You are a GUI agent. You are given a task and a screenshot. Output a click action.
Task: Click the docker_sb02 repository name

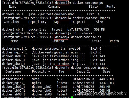click(x=42, y=91)
